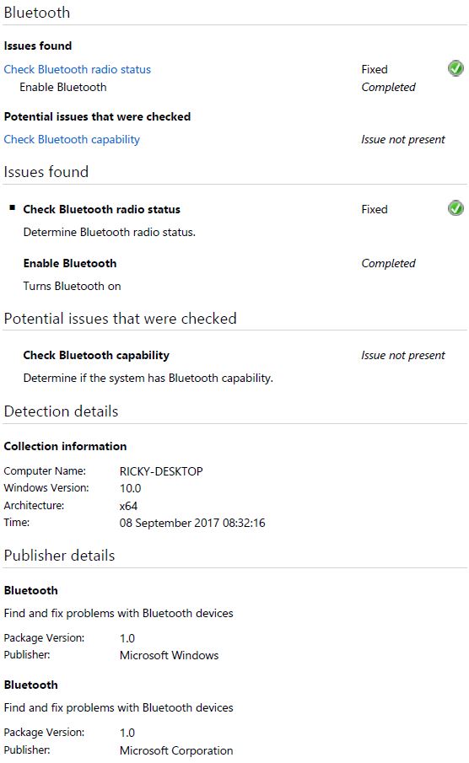The width and height of the screenshot is (469, 763).
Task: Open the Check Bluetooth radio status link
Action: pyautogui.click(x=78, y=69)
